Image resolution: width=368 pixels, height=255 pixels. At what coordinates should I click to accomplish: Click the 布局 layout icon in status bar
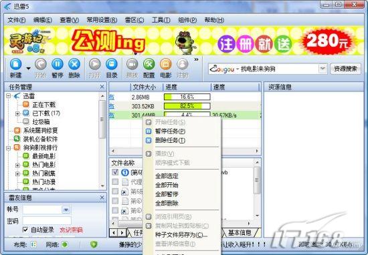tap(33, 245)
